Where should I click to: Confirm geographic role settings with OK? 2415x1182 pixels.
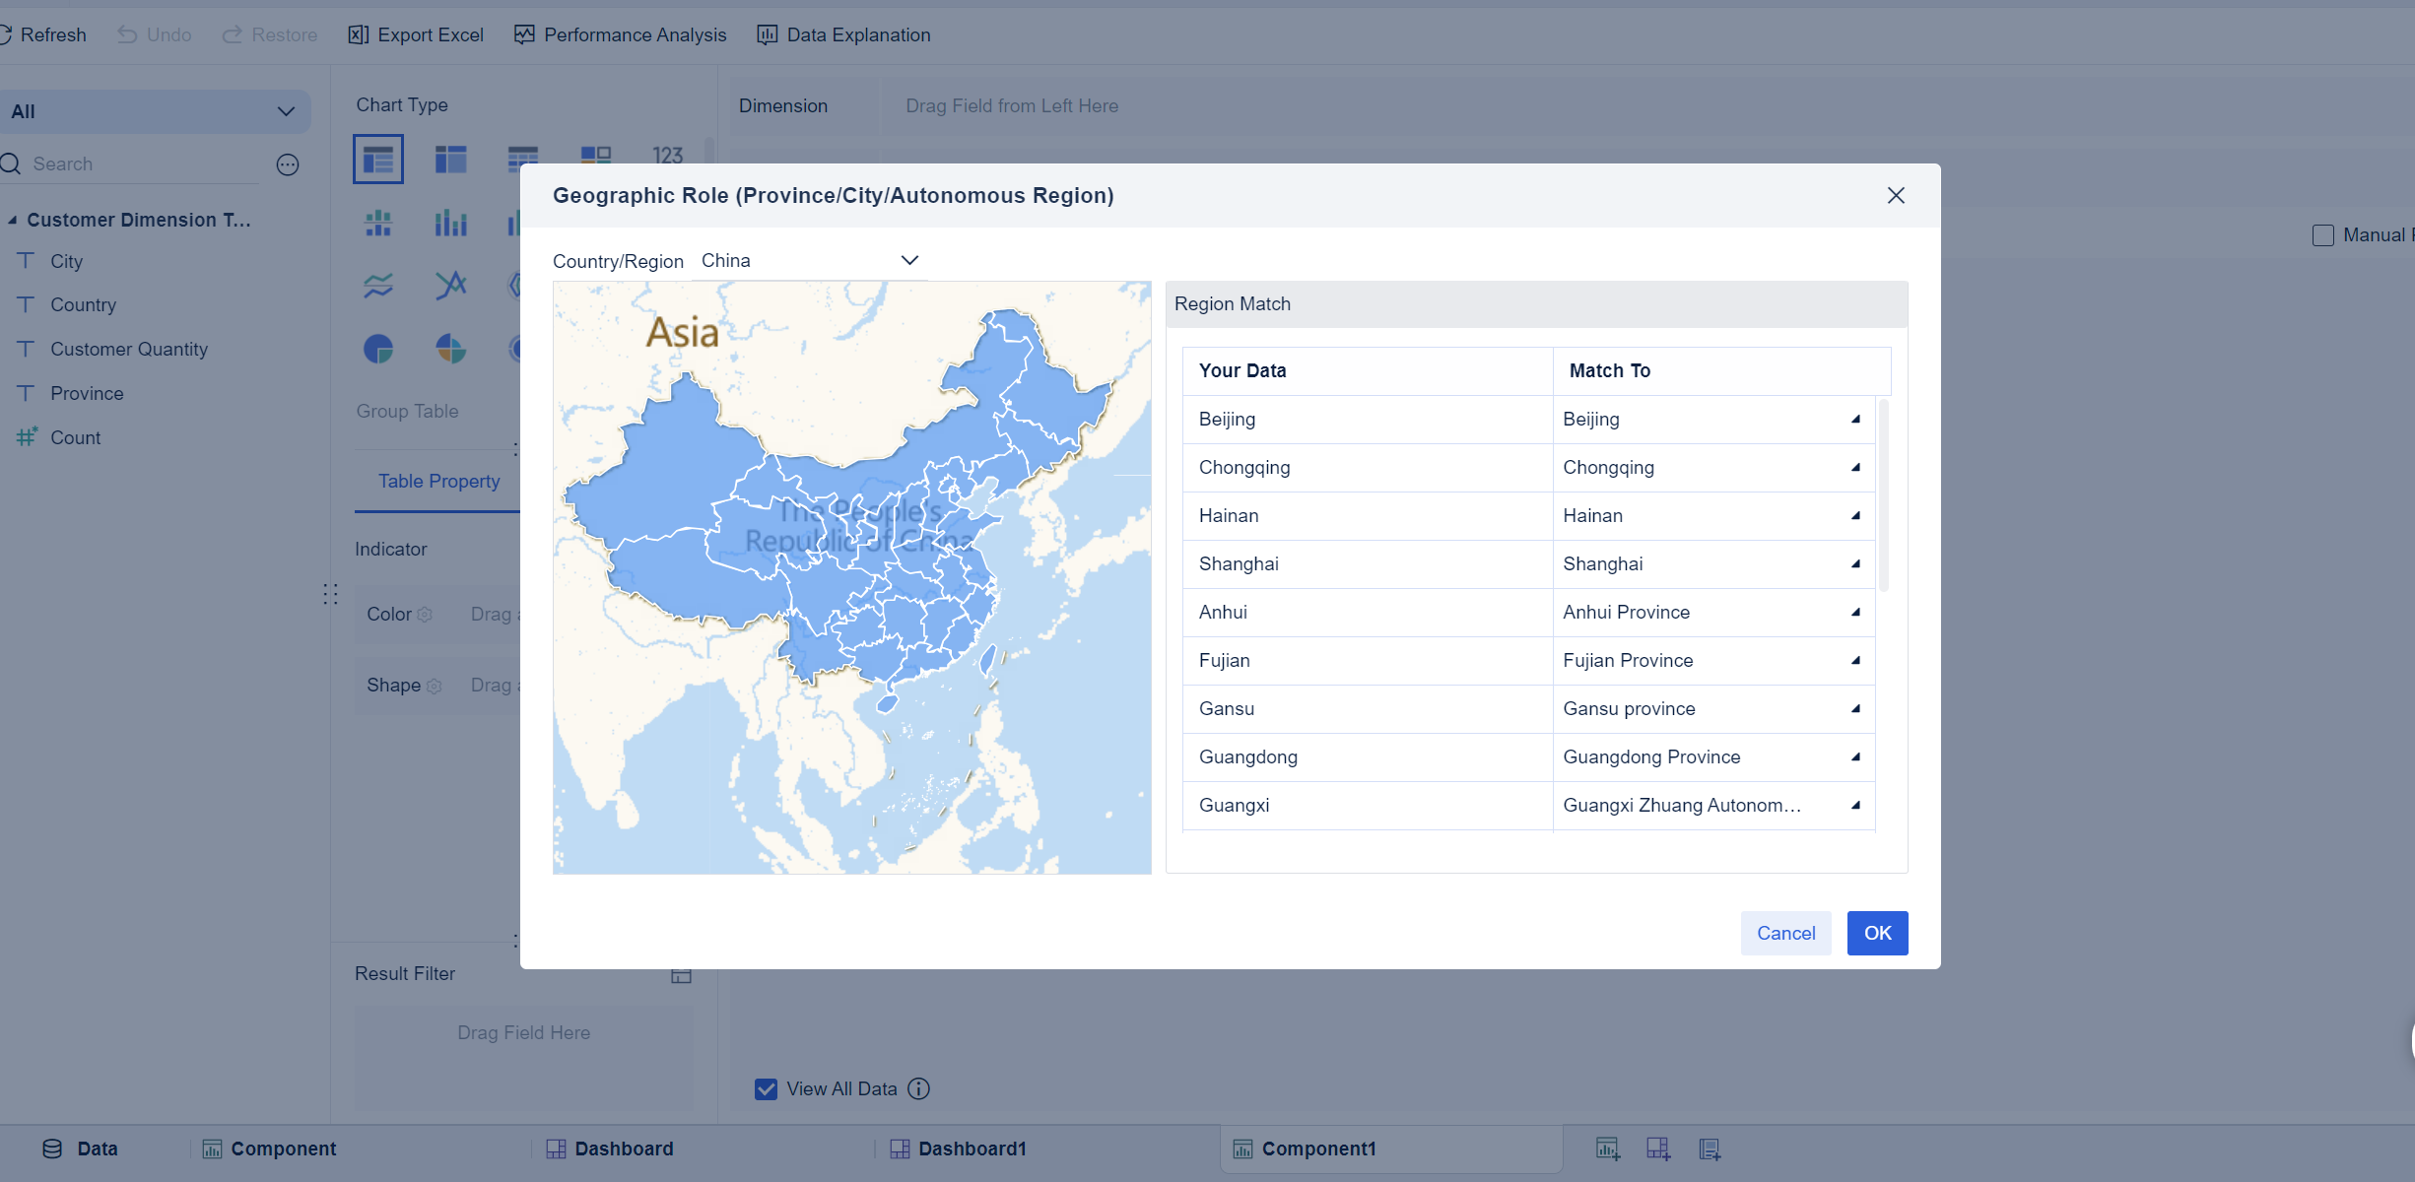click(1876, 933)
